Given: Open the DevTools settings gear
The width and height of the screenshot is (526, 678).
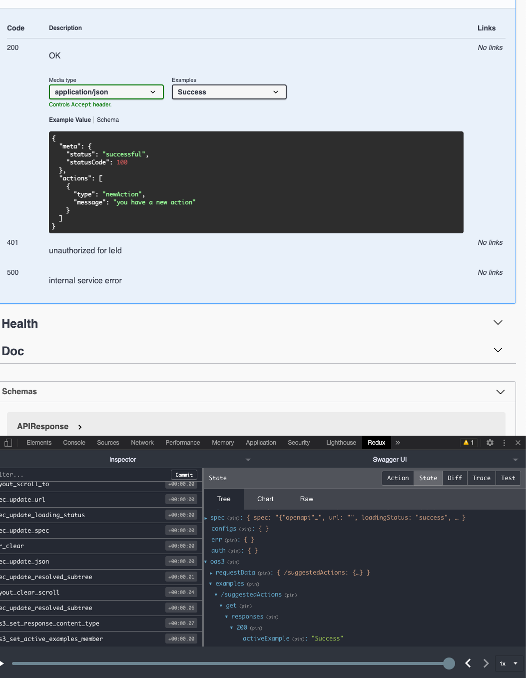Looking at the screenshot, I should pos(490,443).
